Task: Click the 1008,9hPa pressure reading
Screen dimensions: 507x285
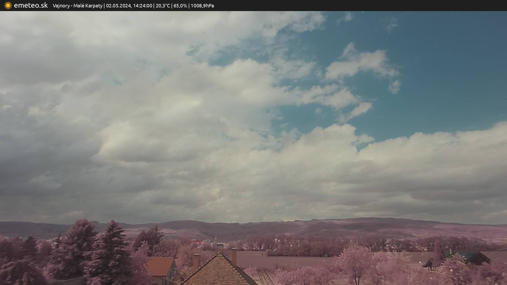Action: pyautogui.click(x=202, y=6)
